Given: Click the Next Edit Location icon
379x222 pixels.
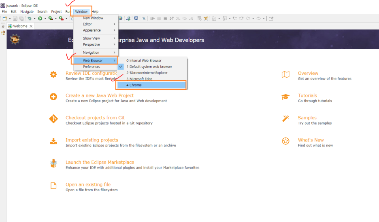Looking at the screenshot, I should (x=241, y=18).
